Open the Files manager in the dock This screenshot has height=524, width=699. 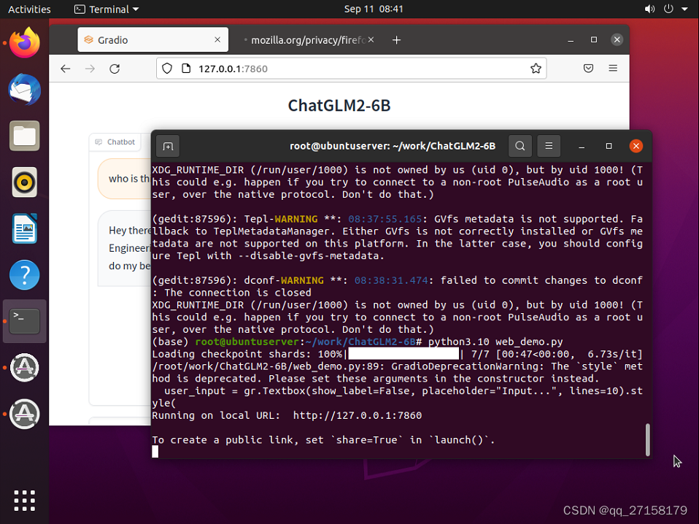pyautogui.click(x=25, y=136)
